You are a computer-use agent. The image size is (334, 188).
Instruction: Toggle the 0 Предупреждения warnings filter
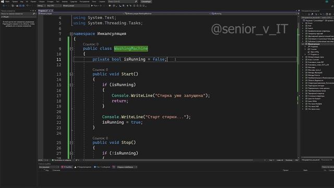click(83, 167)
